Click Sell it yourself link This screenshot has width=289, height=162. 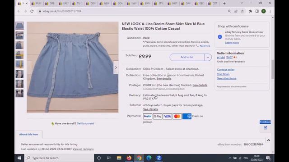(x=85, y=123)
